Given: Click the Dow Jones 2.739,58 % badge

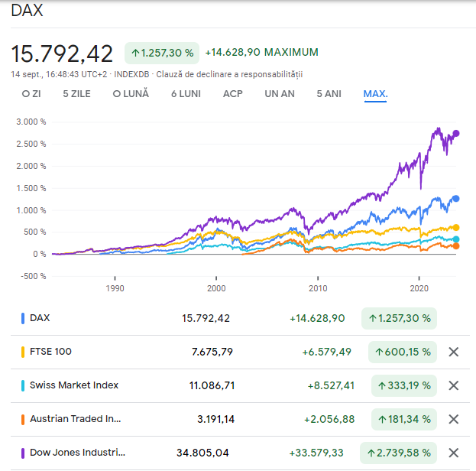Looking at the screenshot, I should tap(399, 453).
